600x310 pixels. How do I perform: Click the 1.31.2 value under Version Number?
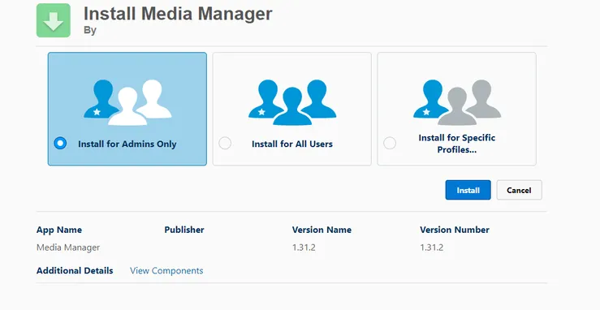432,248
